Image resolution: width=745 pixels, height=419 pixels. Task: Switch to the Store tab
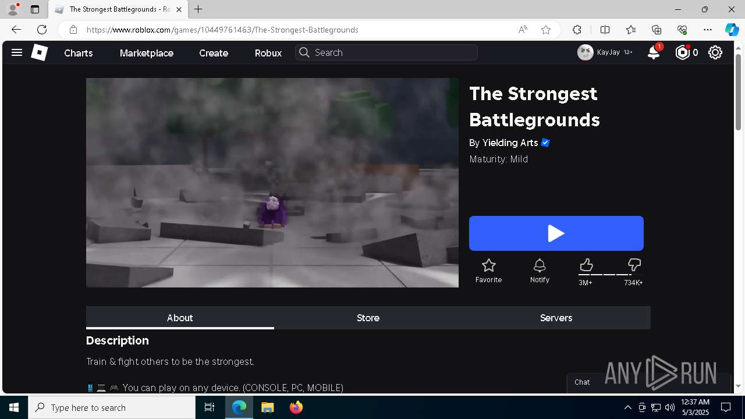click(368, 318)
